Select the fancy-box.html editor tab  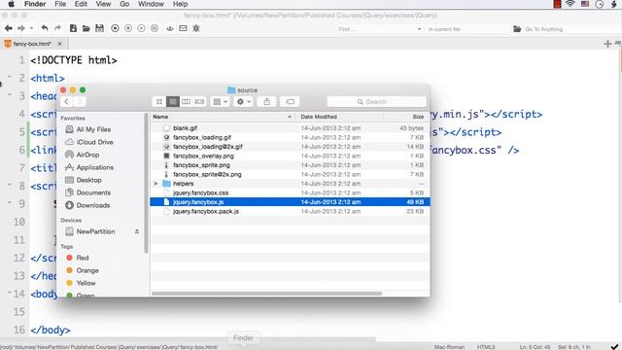coord(32,44)
